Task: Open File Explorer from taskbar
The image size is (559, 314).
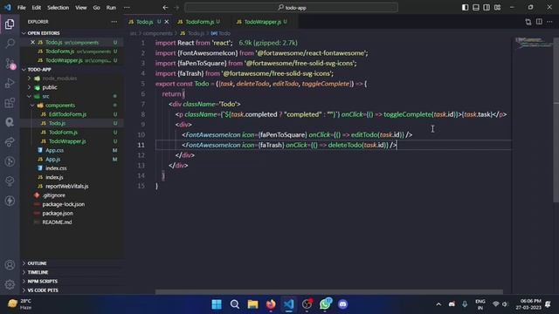Action: click(252, 304)
